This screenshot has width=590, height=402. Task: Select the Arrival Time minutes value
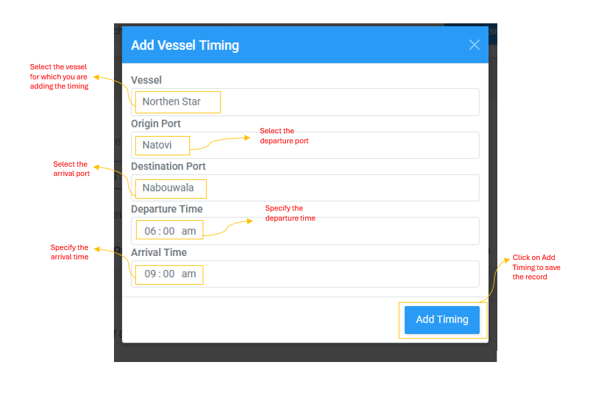pyautogui.click(x=169, y=274)
